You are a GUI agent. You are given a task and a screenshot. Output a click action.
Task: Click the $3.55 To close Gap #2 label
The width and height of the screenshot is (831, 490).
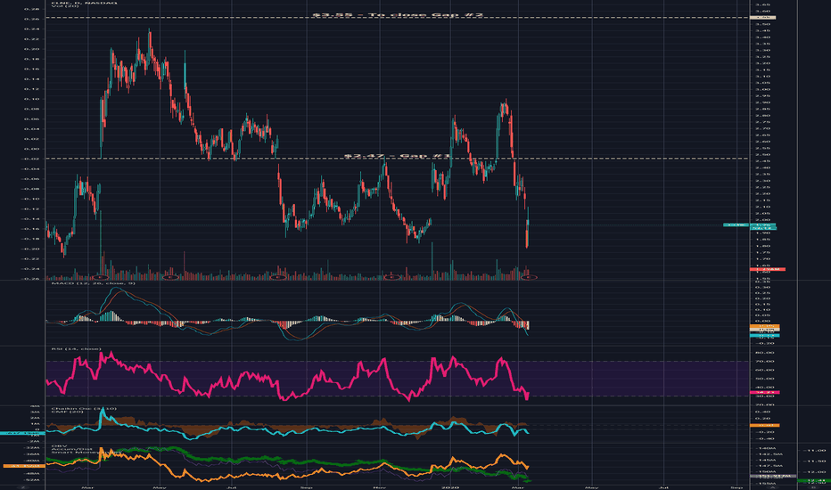point(398,15)
